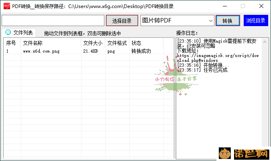Viewport: 271px width, 161px height.
Task: Click the file list tab icon
Action: 8,32
